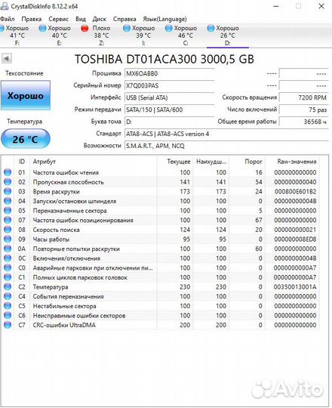Click the Возможности field S.M.A.R.T., APM, NCQ

tap(226, 146)
